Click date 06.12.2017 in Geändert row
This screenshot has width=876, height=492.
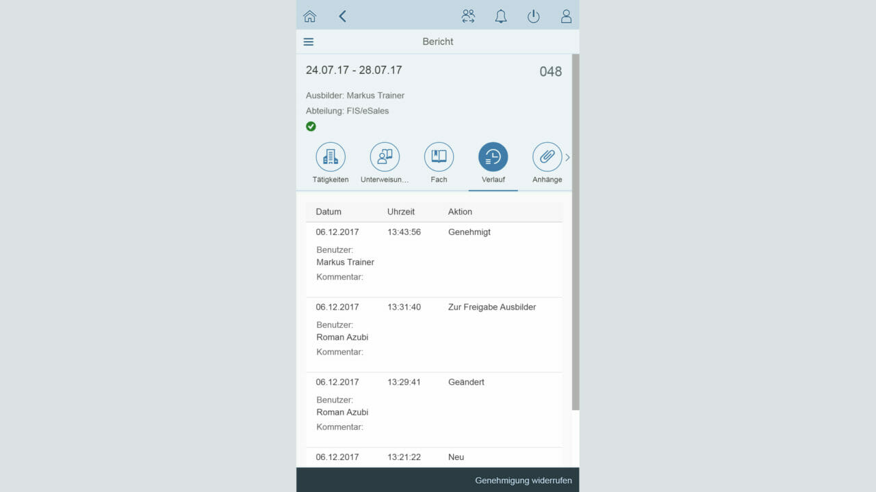[x=337, y=382]
